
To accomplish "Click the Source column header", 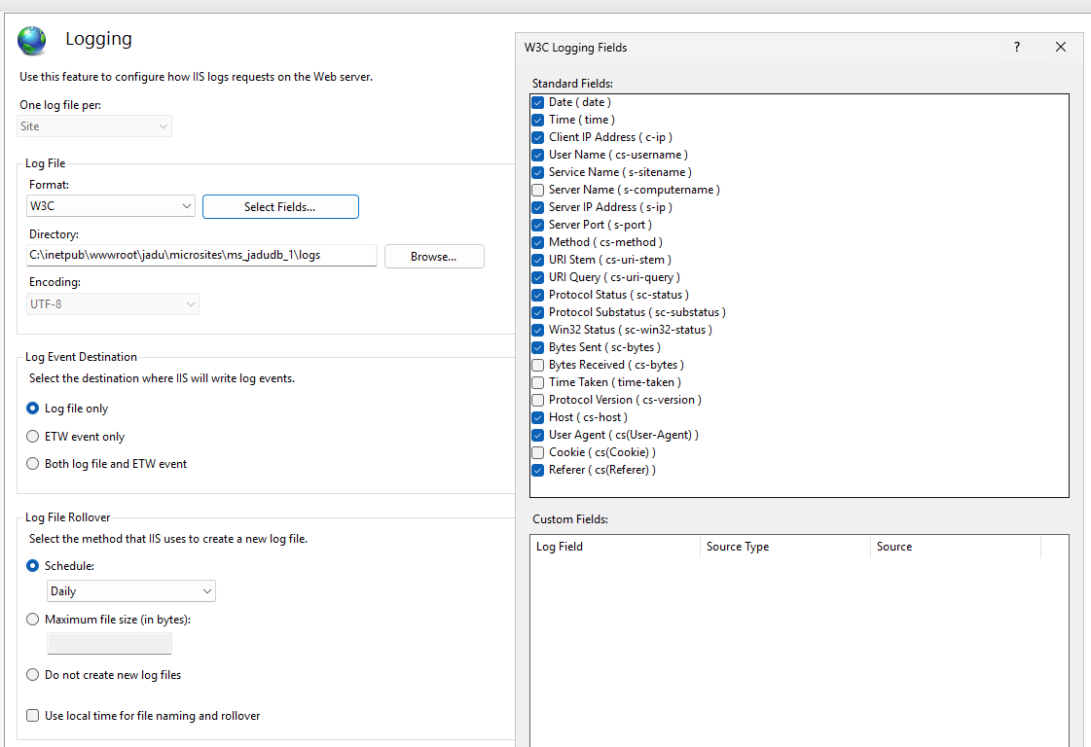I will (x=956, y=547).
